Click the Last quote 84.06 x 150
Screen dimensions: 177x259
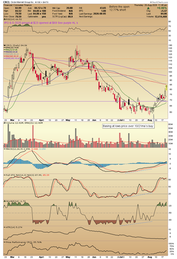[x=40, y=14]
